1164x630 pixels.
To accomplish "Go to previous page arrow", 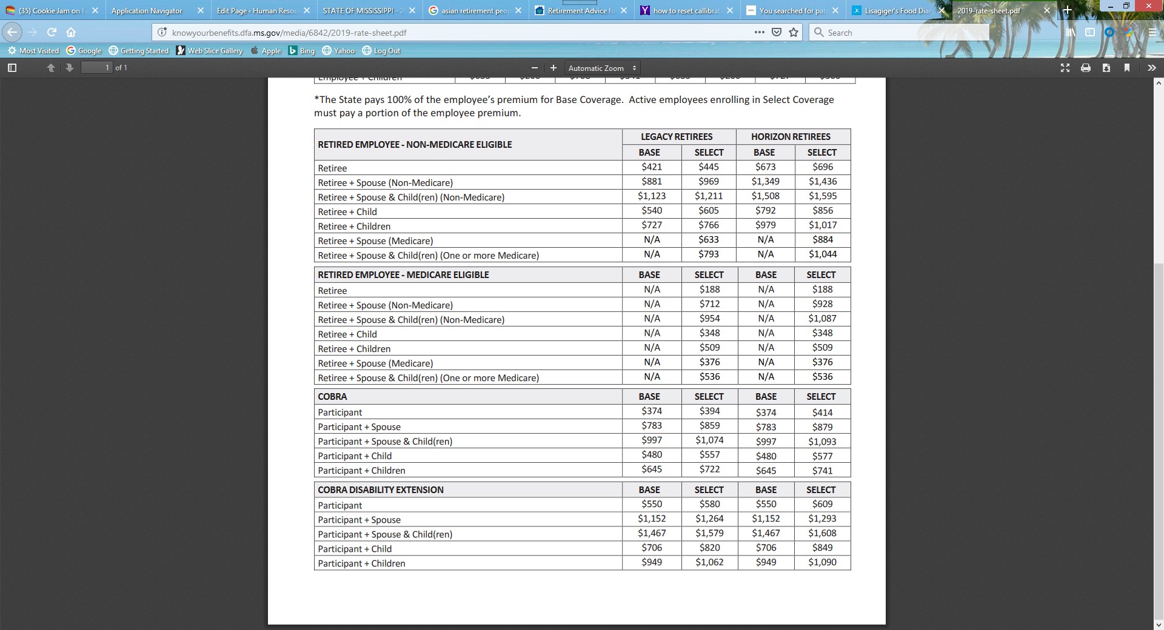I will point(51,68).
